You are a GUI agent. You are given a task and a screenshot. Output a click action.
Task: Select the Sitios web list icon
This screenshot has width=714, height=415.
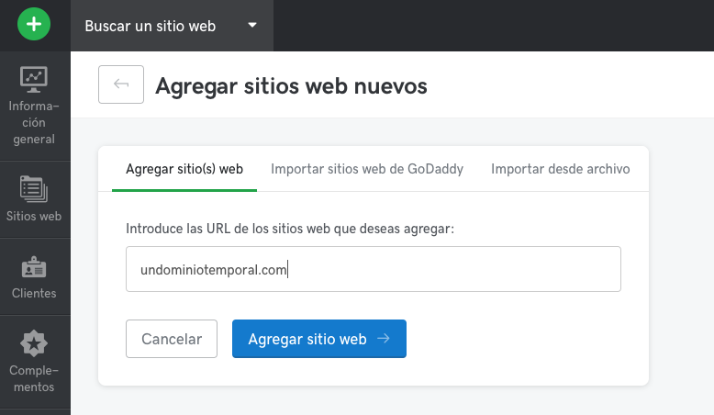(34, 189)
